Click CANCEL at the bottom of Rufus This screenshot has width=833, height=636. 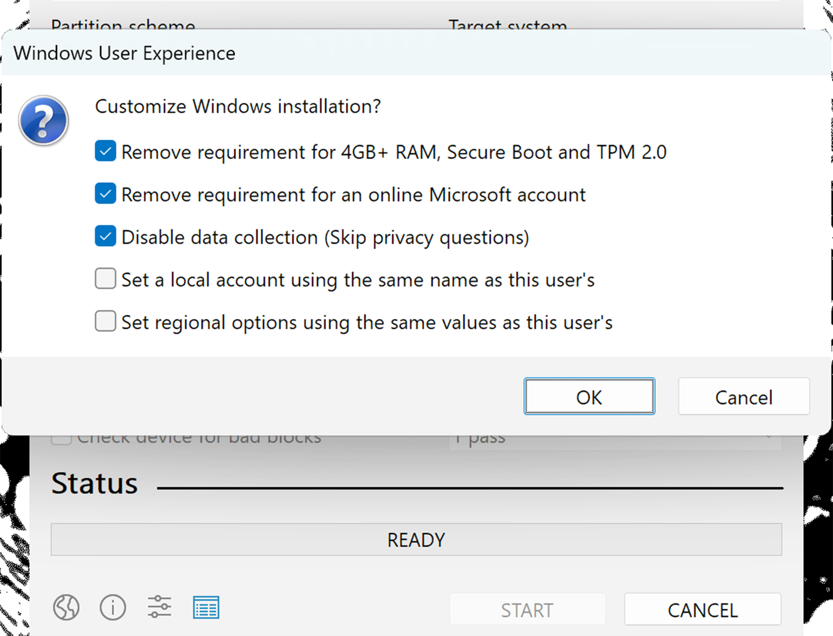click(x=702, y=609)
